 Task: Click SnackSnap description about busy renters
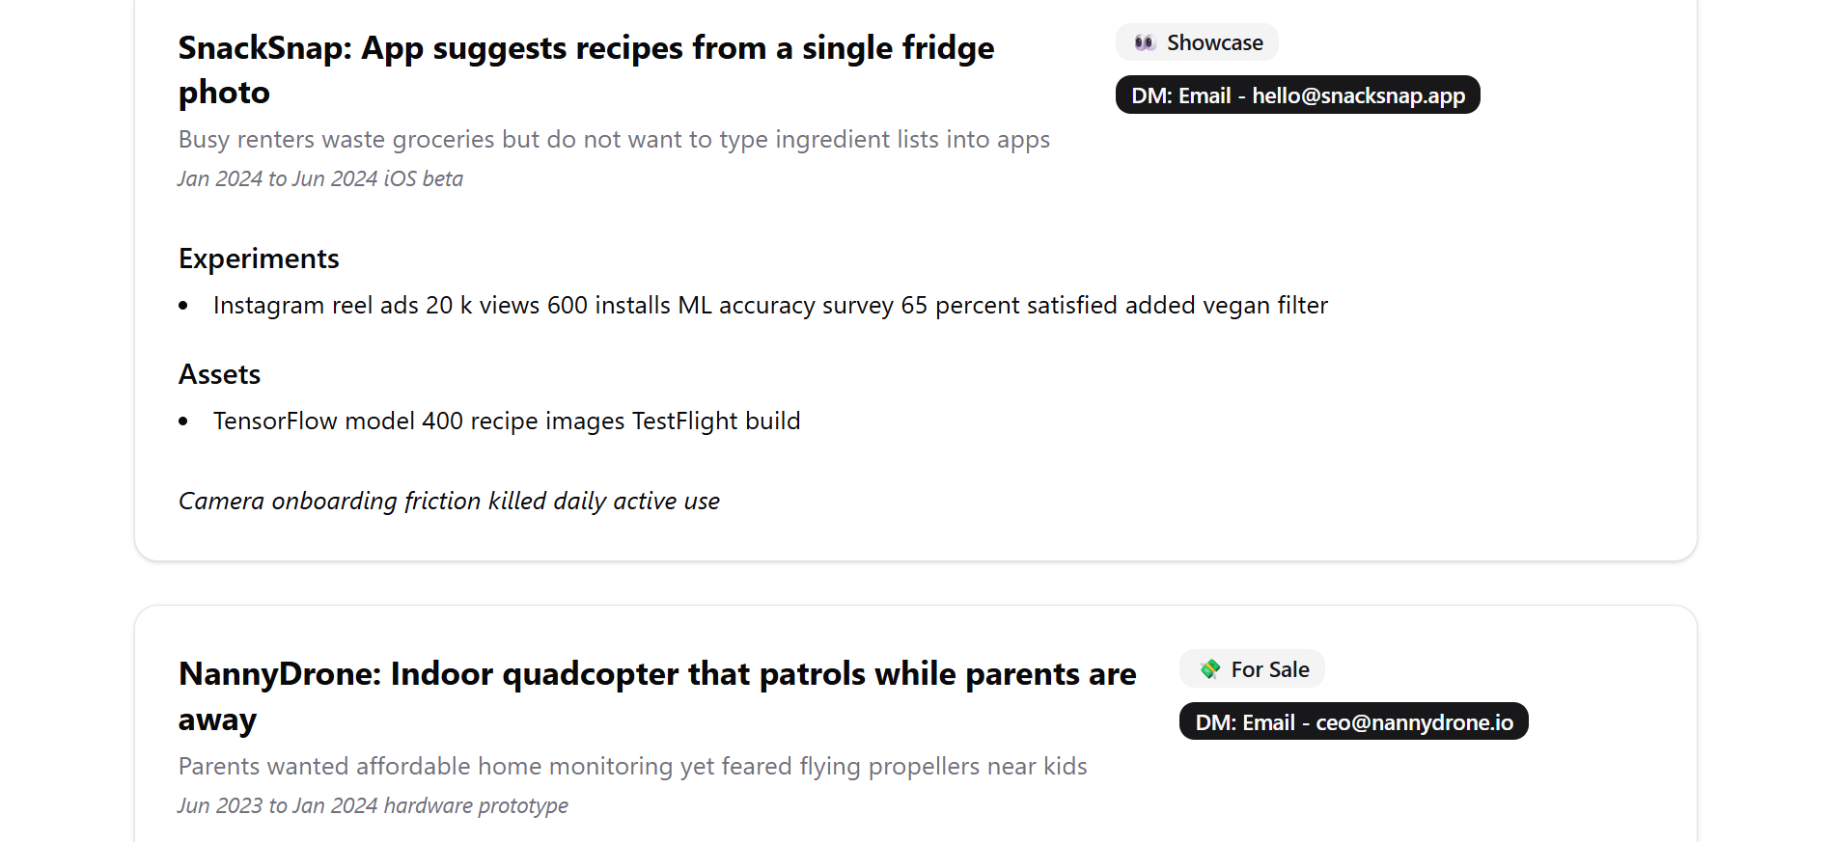pyautogui.click(x=614, y=140)
